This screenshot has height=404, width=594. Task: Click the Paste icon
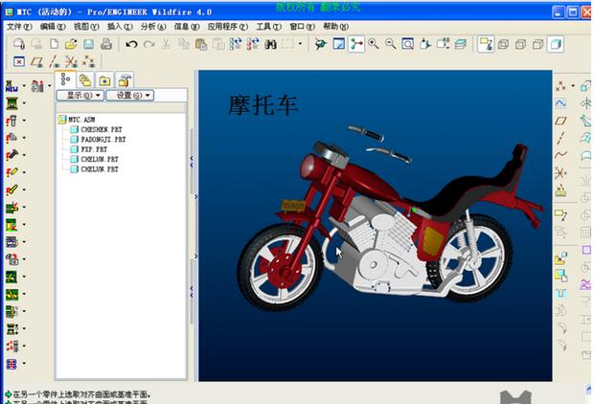tap(201, 44)
